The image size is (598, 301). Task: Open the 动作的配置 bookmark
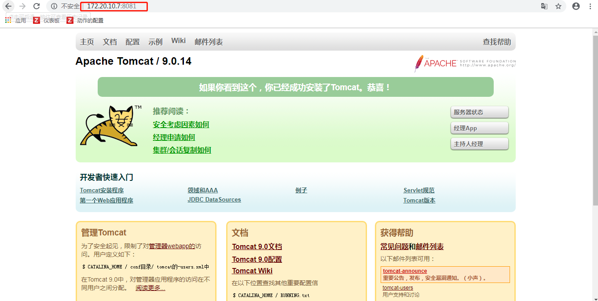pyautogui.click(x=85, y=20)
